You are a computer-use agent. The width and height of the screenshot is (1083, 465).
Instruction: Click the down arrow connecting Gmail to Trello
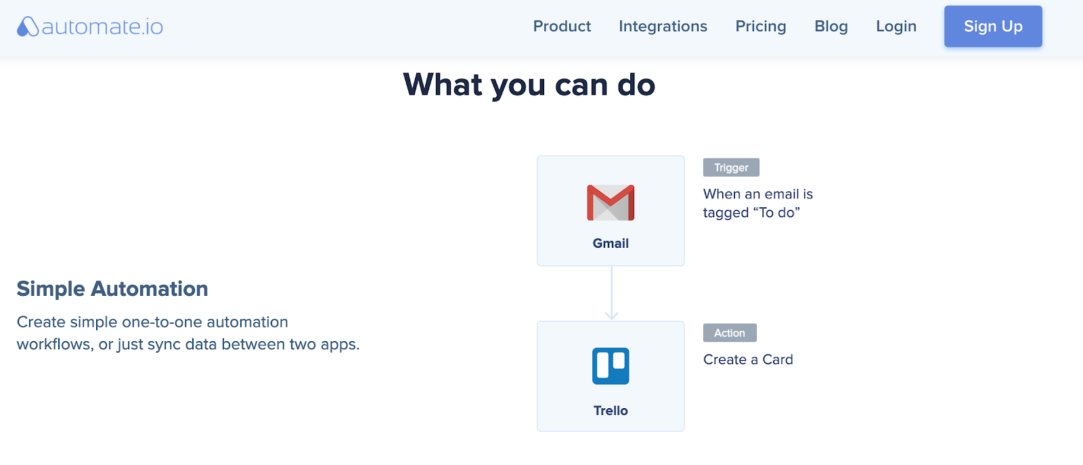[611, 292]
